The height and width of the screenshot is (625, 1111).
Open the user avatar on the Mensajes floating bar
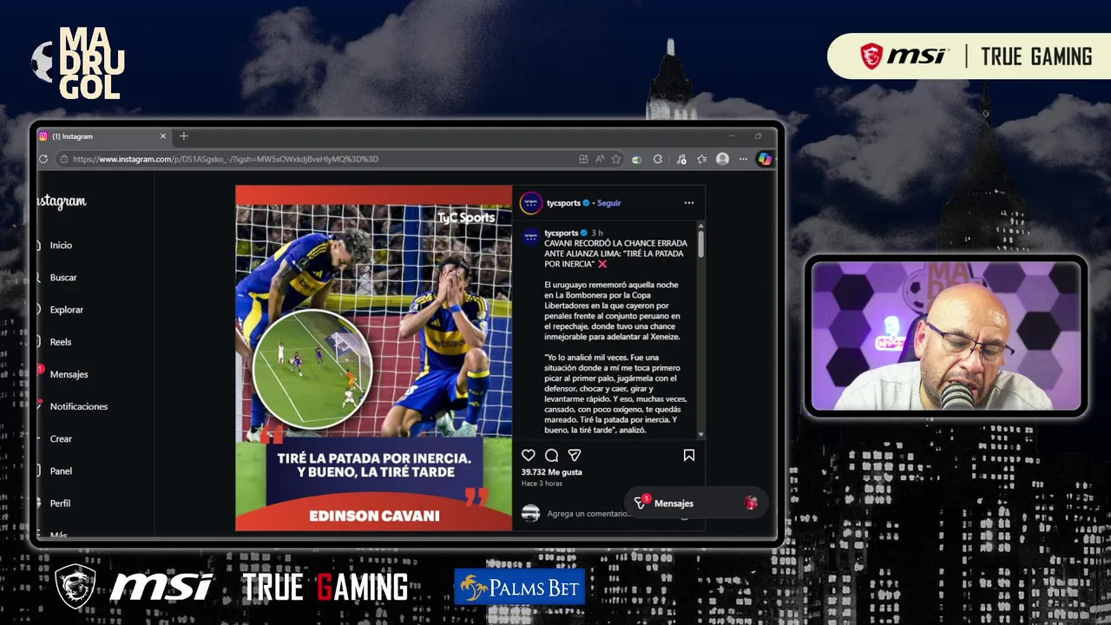coord(751,503)
